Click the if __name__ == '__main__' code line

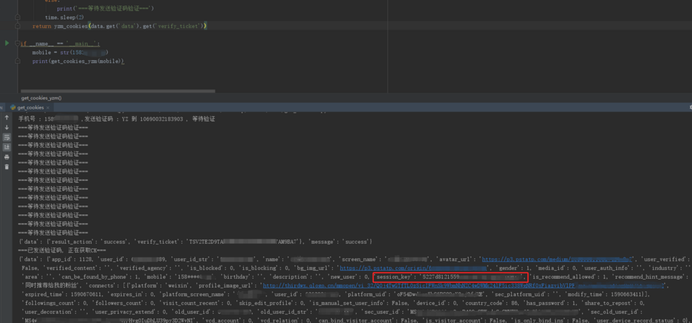point(61,43)
